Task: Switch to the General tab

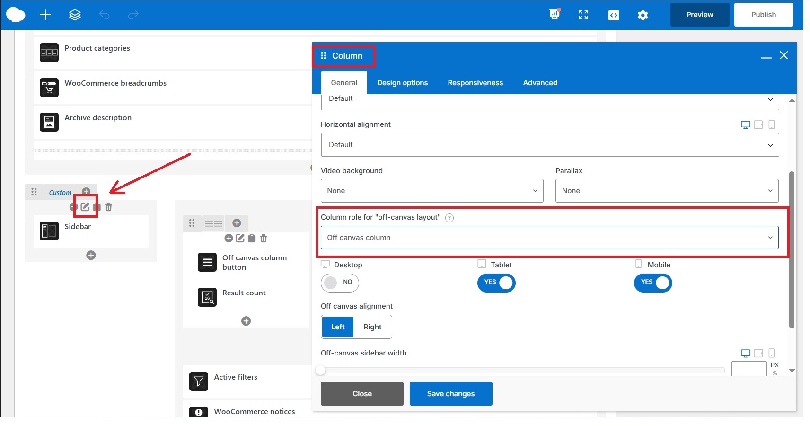Action: [344, 83]
